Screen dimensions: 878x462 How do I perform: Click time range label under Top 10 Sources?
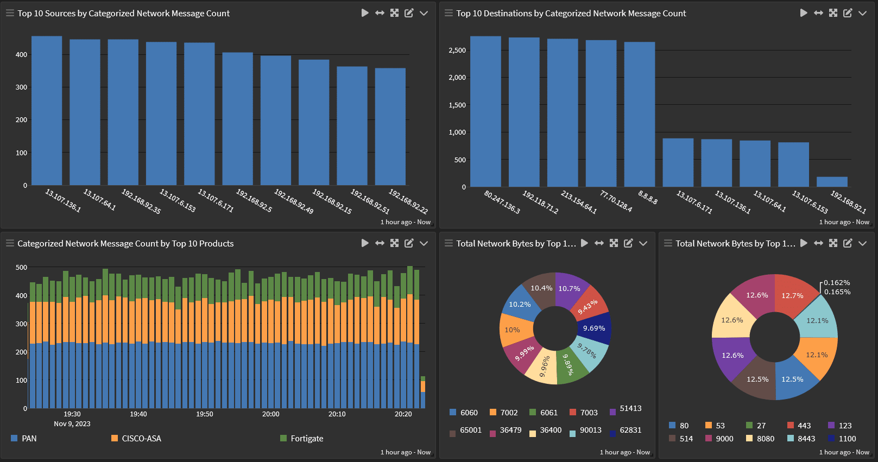point(405,222)
